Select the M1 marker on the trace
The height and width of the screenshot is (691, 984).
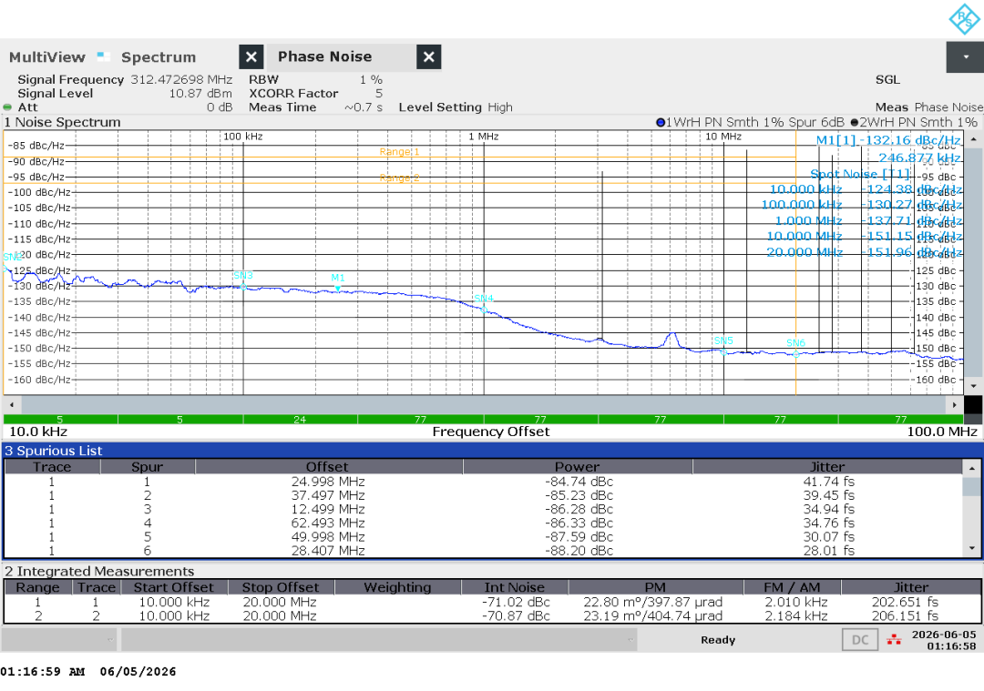338,288
